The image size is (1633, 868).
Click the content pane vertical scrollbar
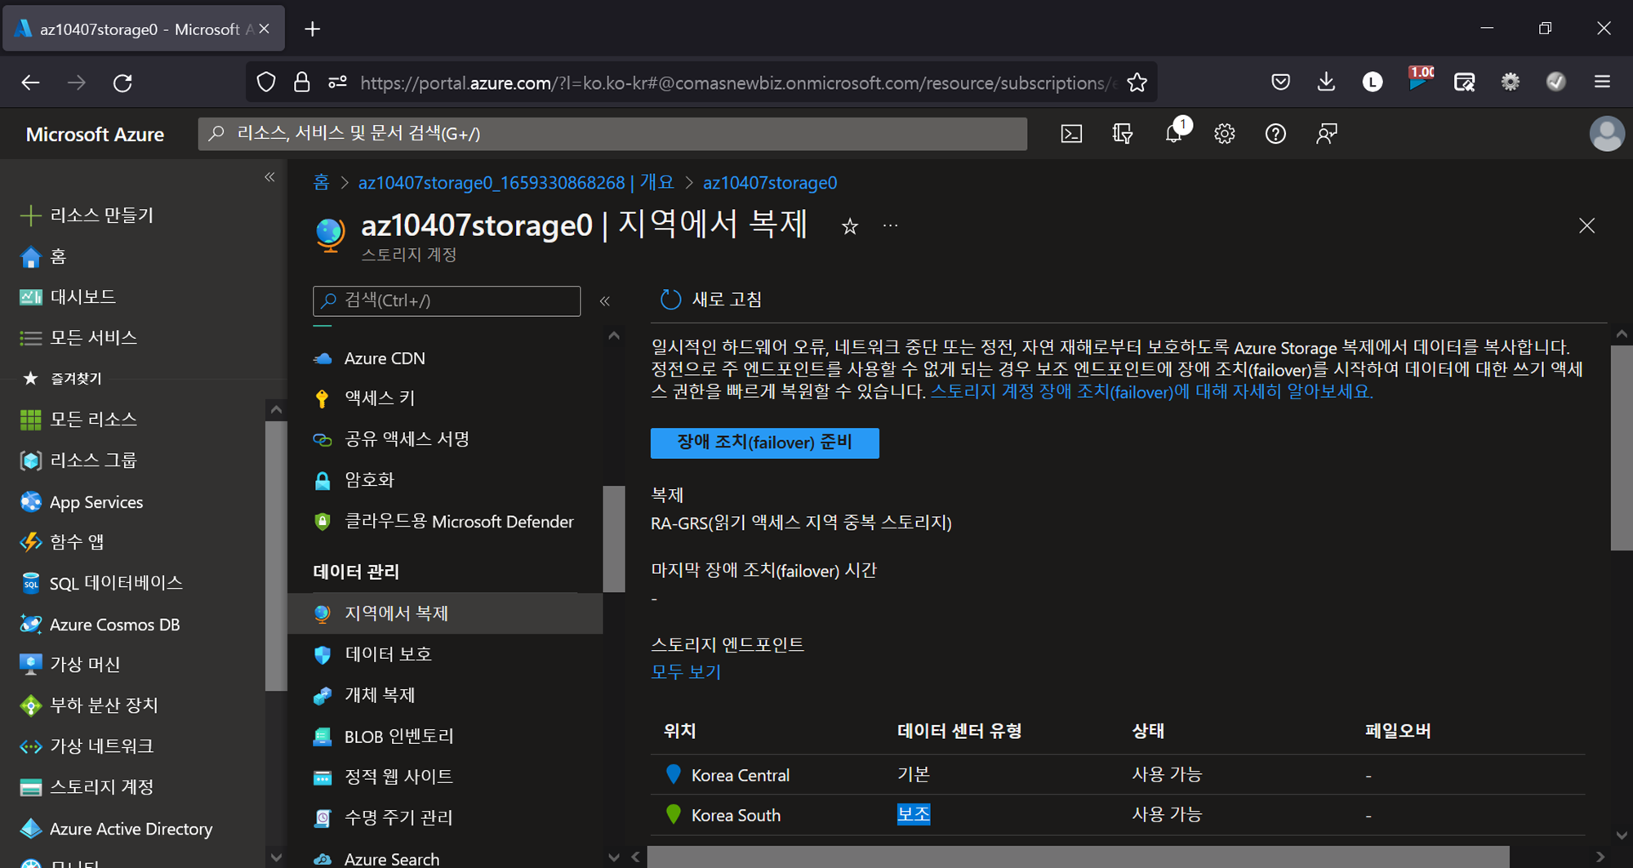coord(1621,447)
